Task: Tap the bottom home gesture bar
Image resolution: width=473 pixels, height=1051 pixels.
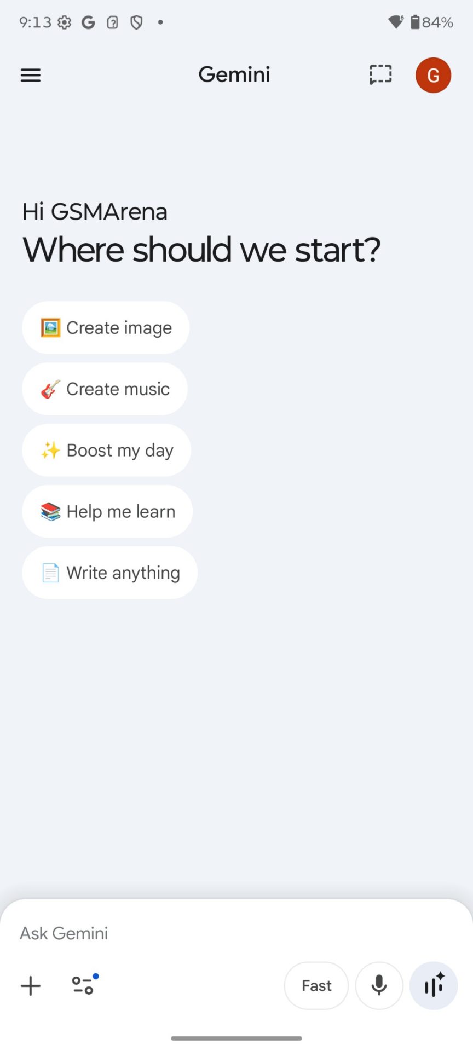Action: (x=236, y=1038)
